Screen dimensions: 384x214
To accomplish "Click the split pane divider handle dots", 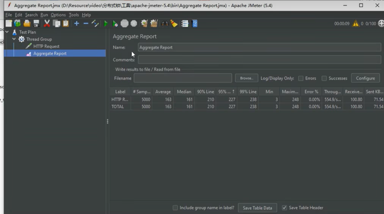I will pyautogui.click(x=108, y=121).
